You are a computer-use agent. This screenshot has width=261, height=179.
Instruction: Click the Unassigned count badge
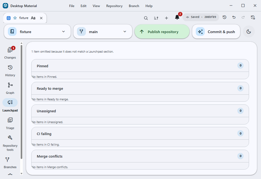[240, 111]
